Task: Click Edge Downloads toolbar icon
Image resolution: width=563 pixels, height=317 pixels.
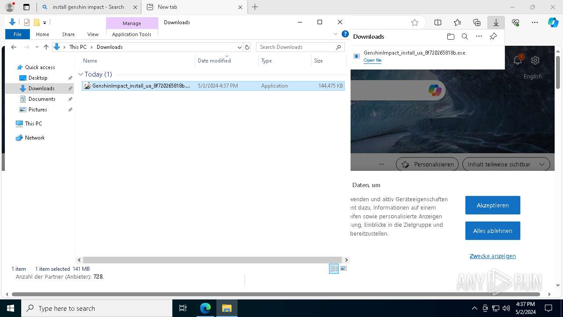Action: 496,22
